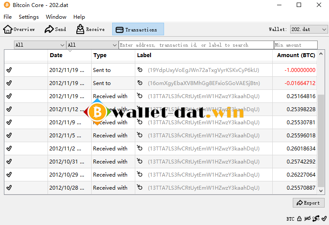Open the Receive tab
This screenshot has height=225, width=329.
90,29
